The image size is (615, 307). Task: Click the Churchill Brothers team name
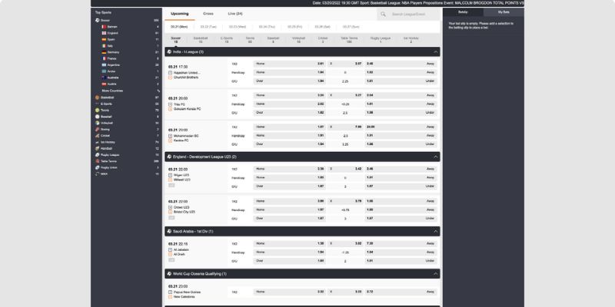click(186, 78)
